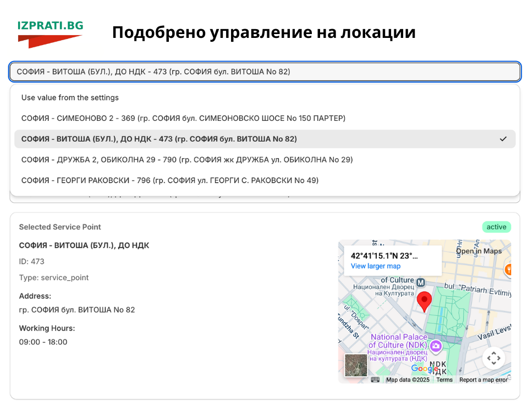Collapse the service point location dropdown
The width and height of the screenshot is (528, 412).
click(265, 71)
